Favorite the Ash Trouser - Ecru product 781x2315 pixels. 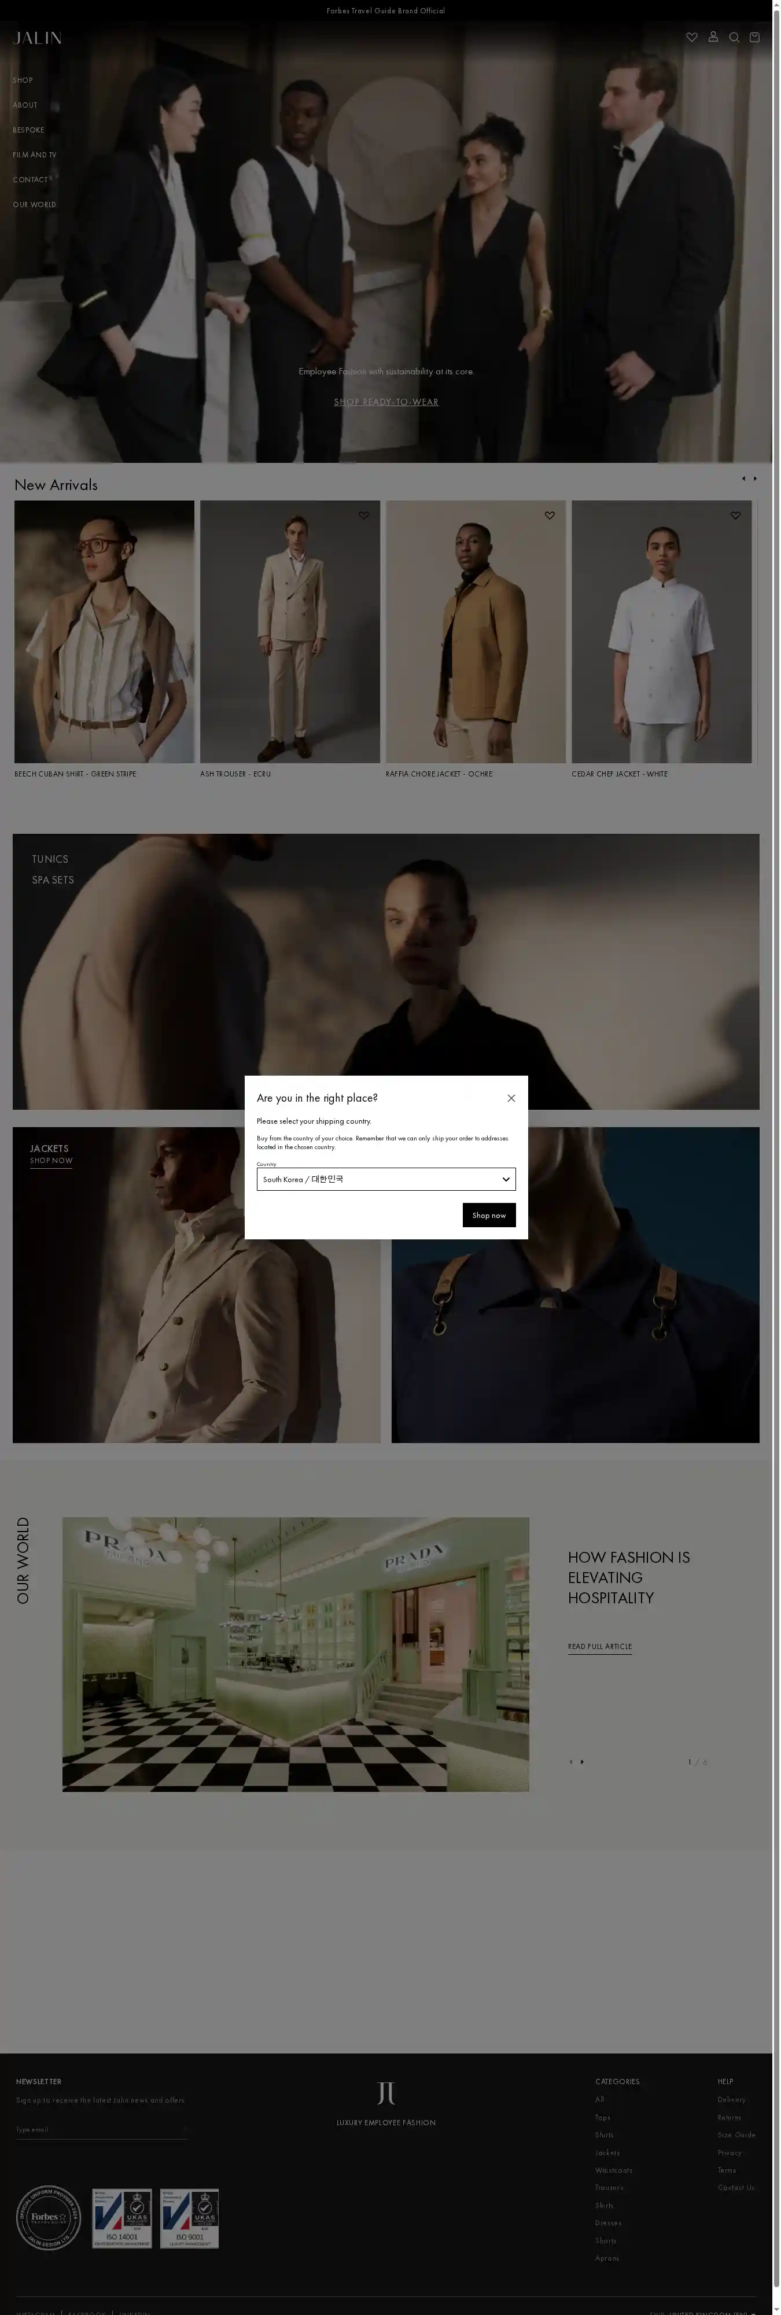click(x=364, y=515)
